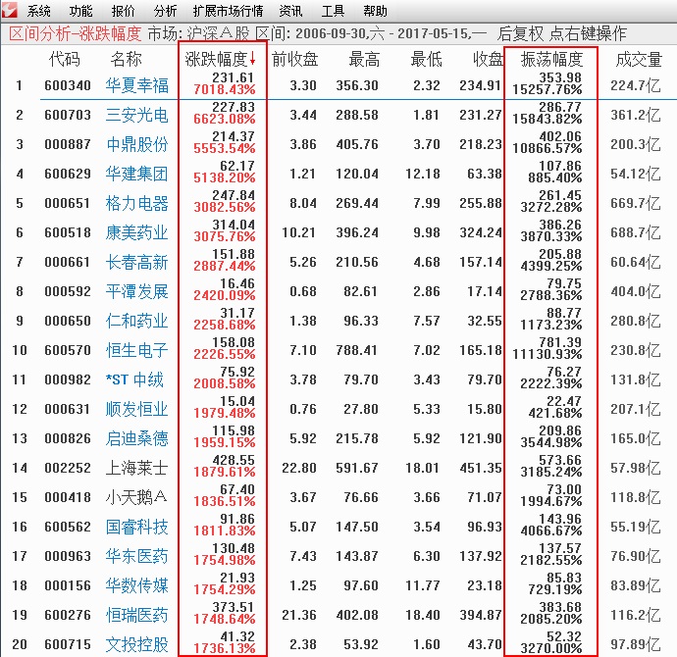The height and width of the screenshot is (657, 677).
Task: Select stock 长春高新
Action: (136, 262)
